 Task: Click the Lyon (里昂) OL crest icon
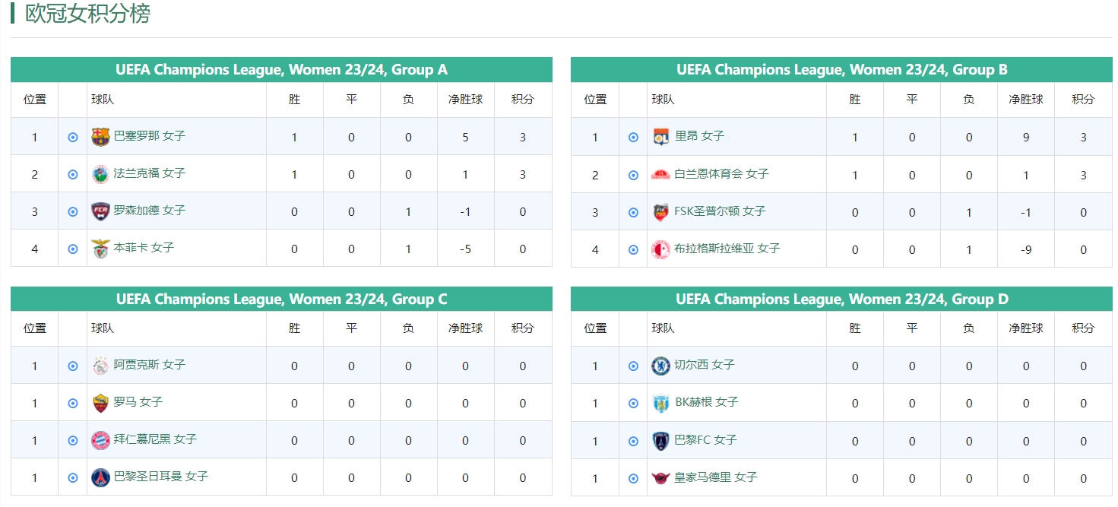pyautogui.click(x=661, y=137)
